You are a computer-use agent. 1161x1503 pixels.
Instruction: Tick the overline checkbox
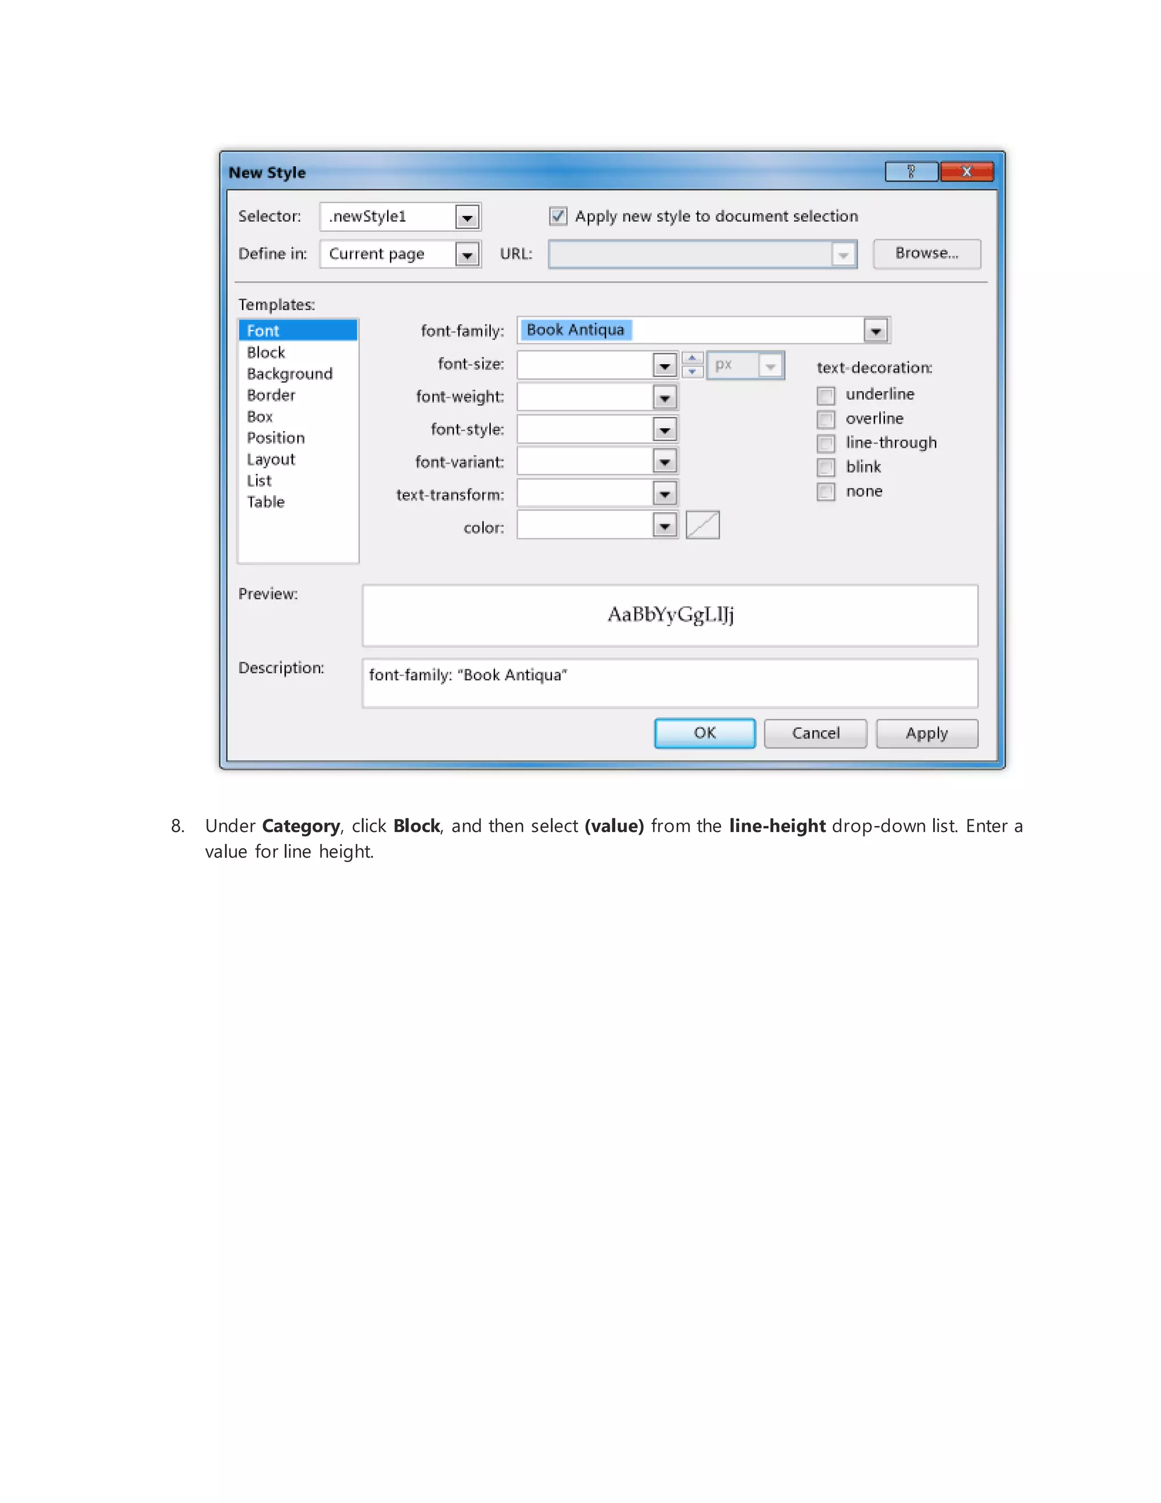pos(825,419)
